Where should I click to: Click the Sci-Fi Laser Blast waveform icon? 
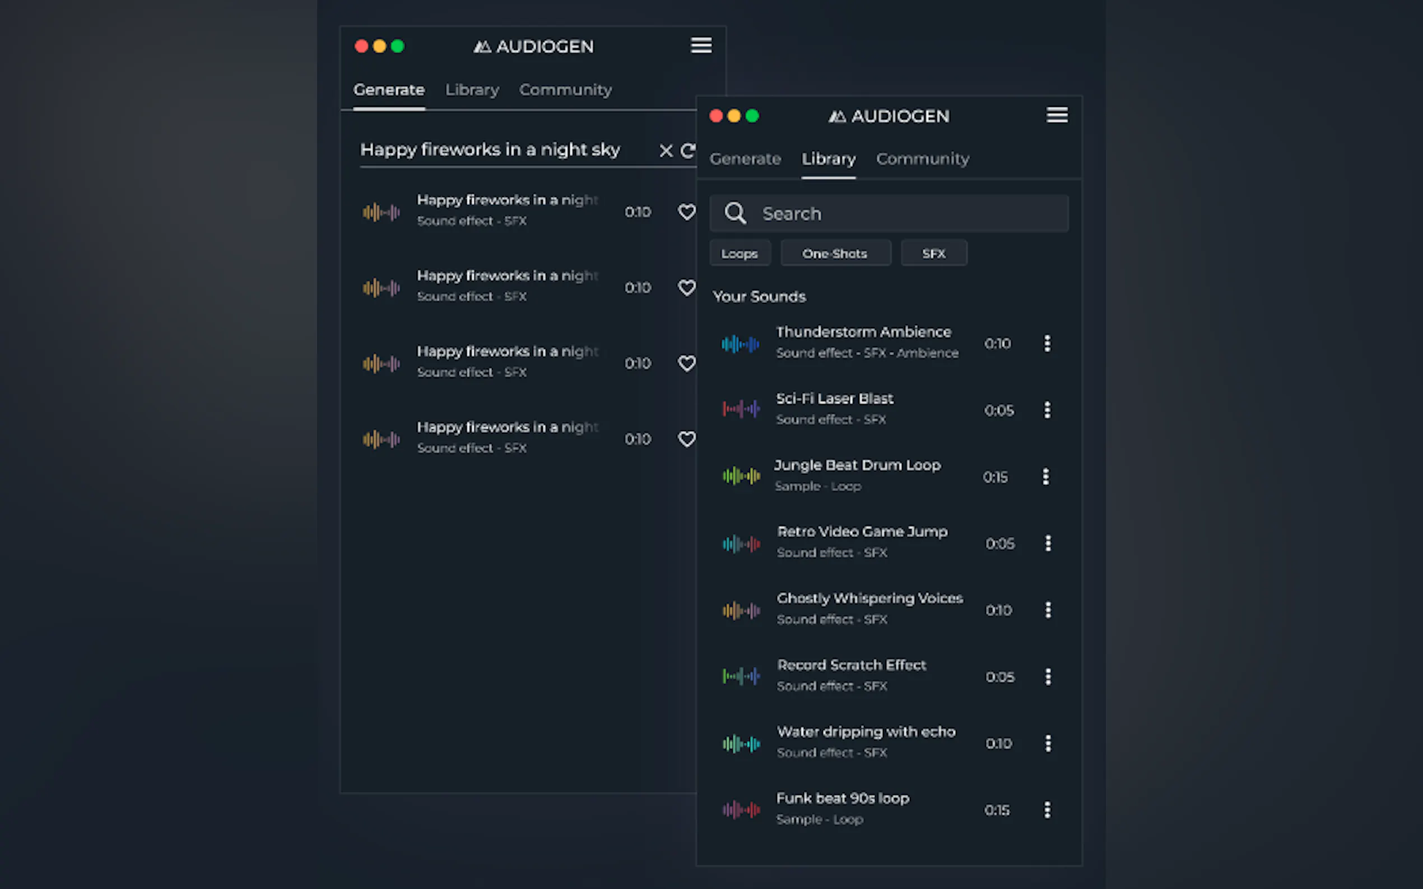741,409
